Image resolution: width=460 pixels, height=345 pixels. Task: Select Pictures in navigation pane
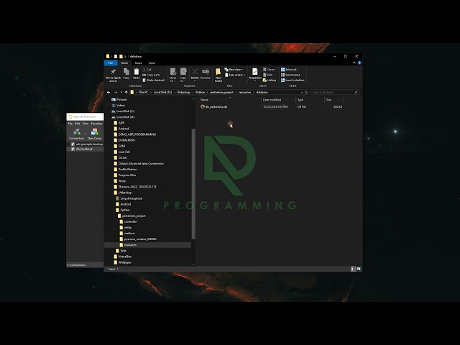tap(119, 100)
